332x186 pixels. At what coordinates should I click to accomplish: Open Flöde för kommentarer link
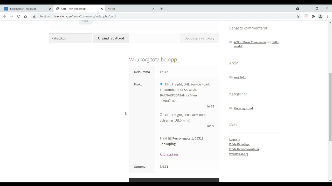coord(244,149)
